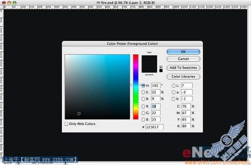This screenshot has width=251, height=165.
Task: Open Color Libraries
Action: point(183,76)
